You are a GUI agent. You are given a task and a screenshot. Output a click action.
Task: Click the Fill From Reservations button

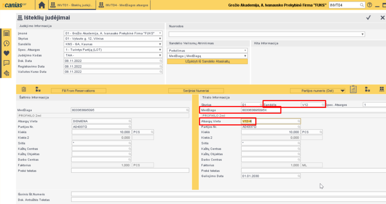[x=78, y=91]
